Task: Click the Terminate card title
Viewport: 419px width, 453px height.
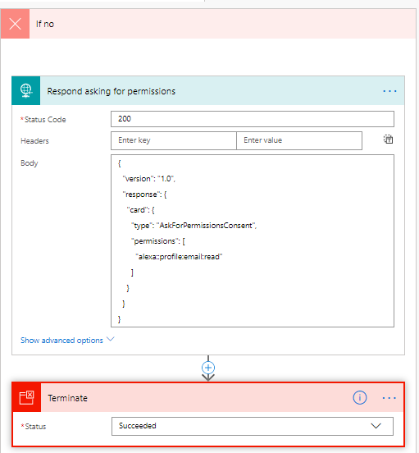Action: [68, 398]
